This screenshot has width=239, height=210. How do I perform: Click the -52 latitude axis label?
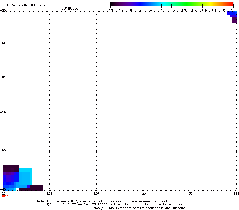click(3, 43)
